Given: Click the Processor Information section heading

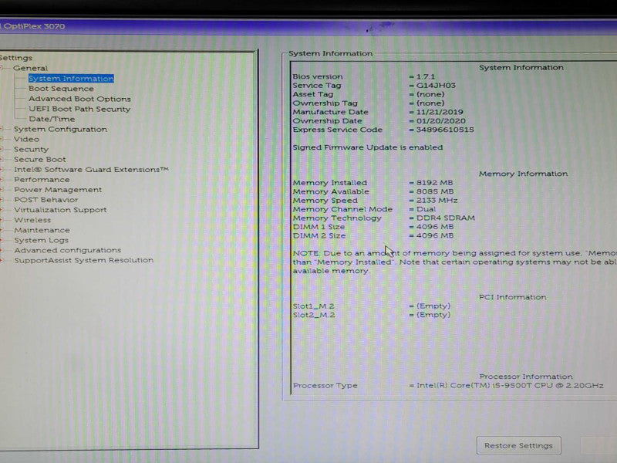Looking at the screenshot, I should point(526,377).
